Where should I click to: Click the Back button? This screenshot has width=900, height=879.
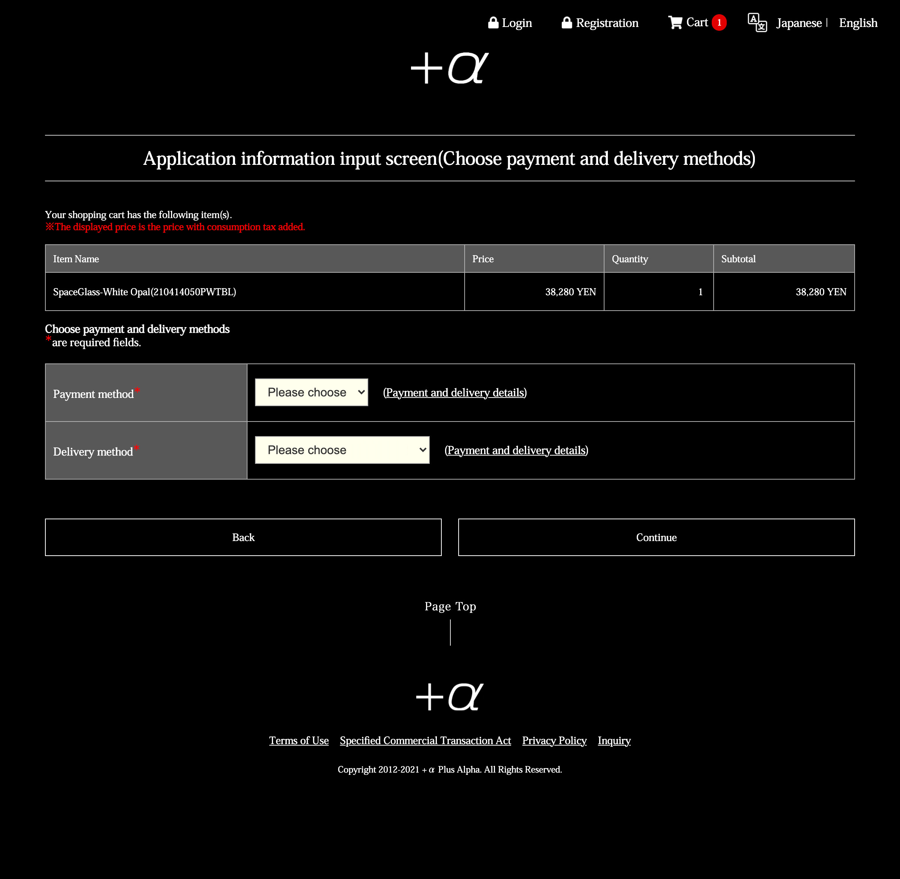pyautogui.click(x=243, y=537)
